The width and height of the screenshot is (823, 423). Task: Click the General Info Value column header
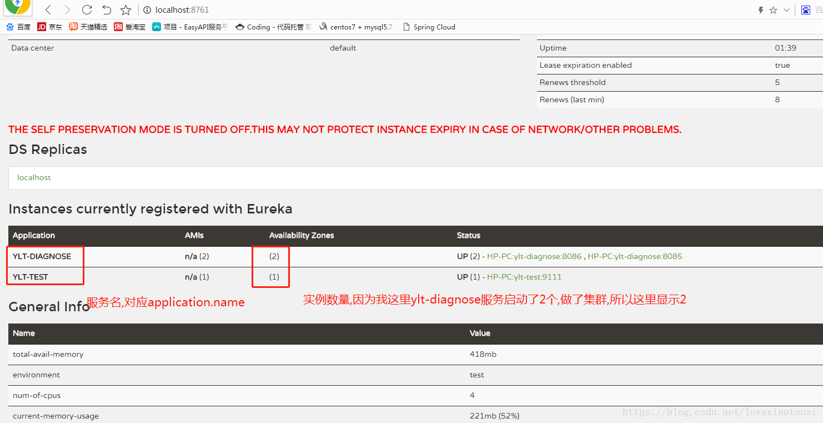click(x=480, y=333)
